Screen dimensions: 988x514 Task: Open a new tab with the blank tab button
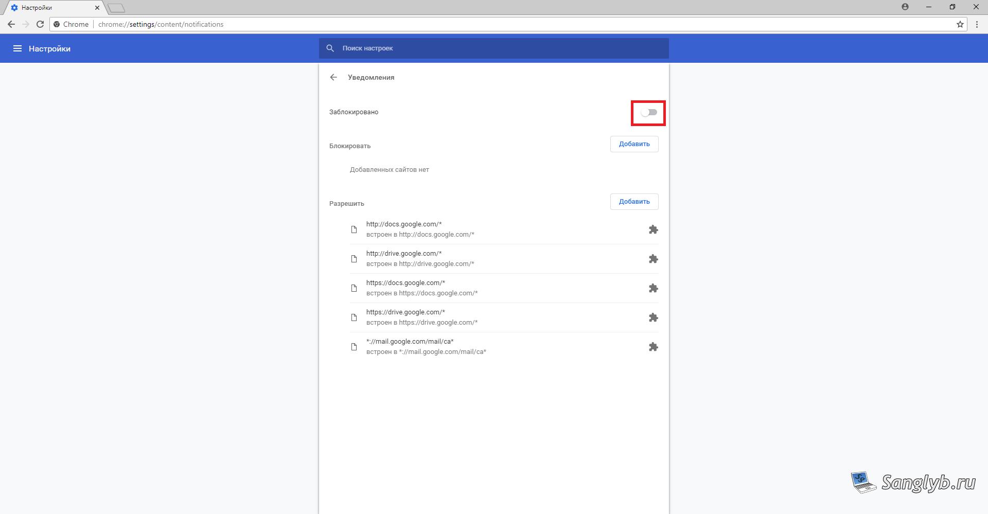coord(116,8)
